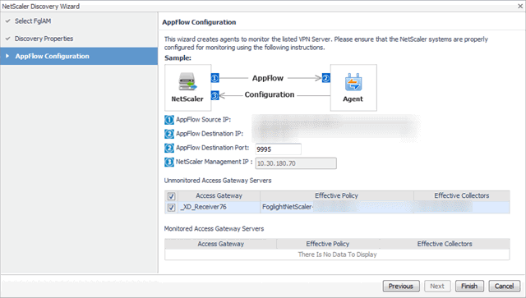526x298 pixels.
Task: Open the Select FglAM wizard step
Action: point(33,21)
